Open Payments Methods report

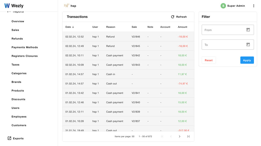25,47
